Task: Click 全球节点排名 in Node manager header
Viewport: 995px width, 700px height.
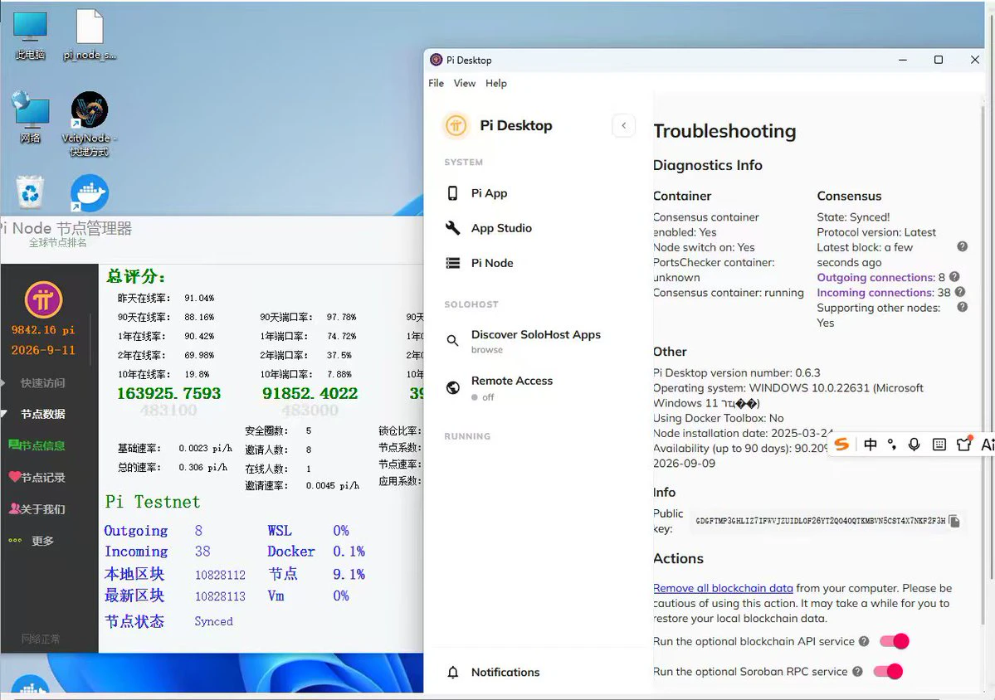Action: point(58,243)
